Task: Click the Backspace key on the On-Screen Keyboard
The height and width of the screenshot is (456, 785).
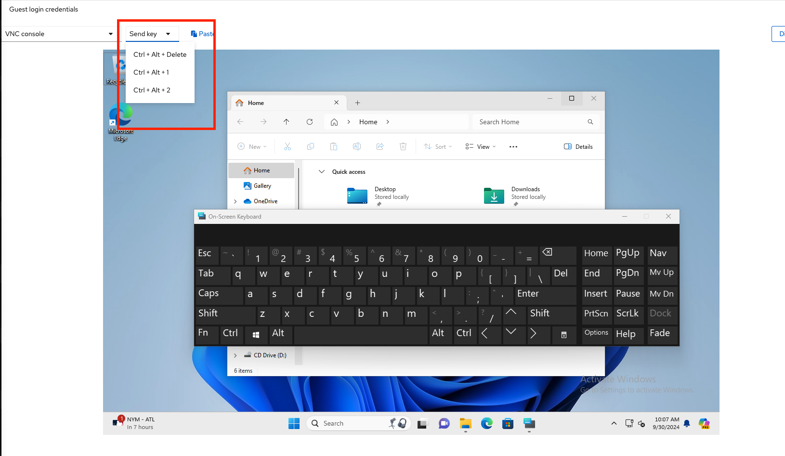Action: [558, 256]
